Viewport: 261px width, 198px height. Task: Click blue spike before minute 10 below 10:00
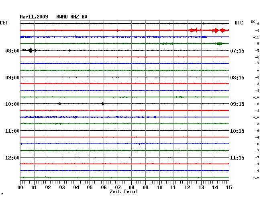click(155, 117)
